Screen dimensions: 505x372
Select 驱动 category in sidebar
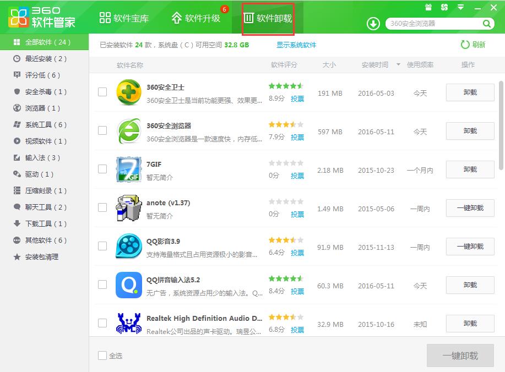pyautogui.click(x=44, y=174)
